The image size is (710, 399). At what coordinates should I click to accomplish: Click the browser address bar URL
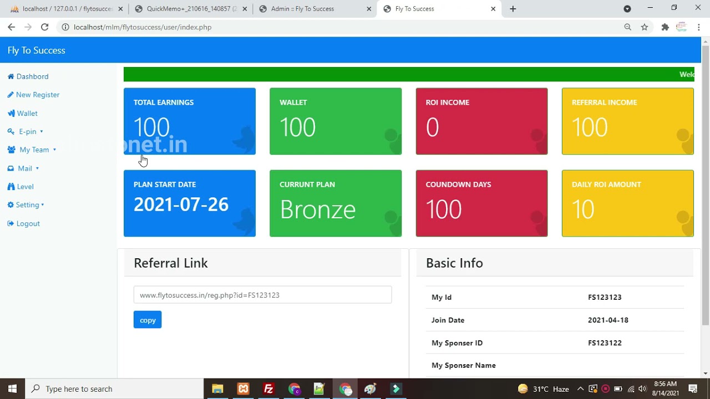(143, 27)
